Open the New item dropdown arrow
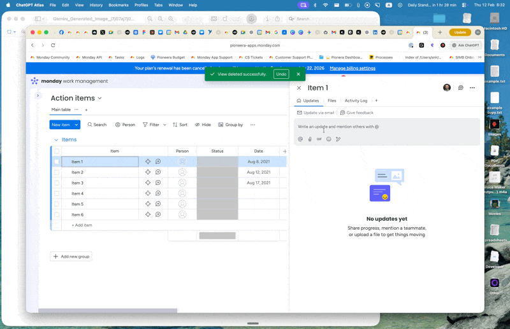Viewport: 510px width, 329px height. (x=76, y=125)
